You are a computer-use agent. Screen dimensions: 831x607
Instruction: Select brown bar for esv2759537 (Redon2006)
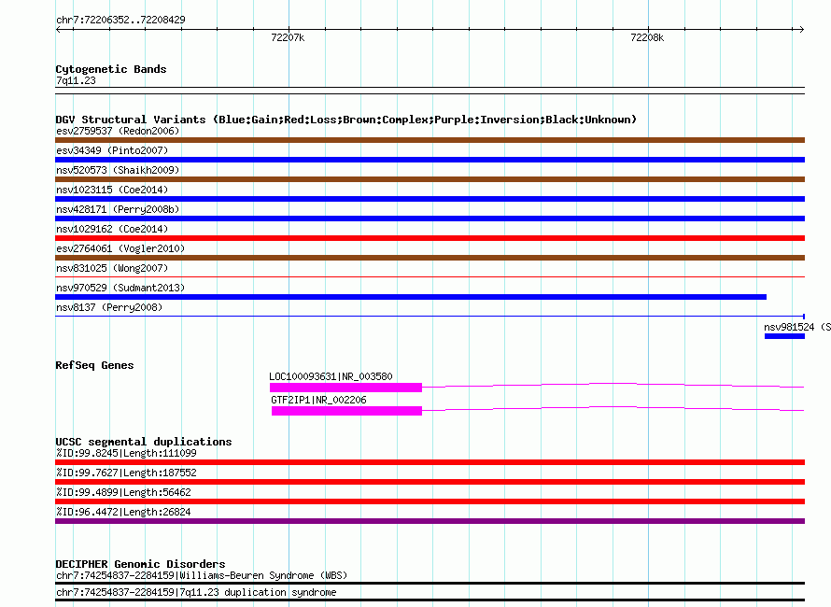coord(430,140)
